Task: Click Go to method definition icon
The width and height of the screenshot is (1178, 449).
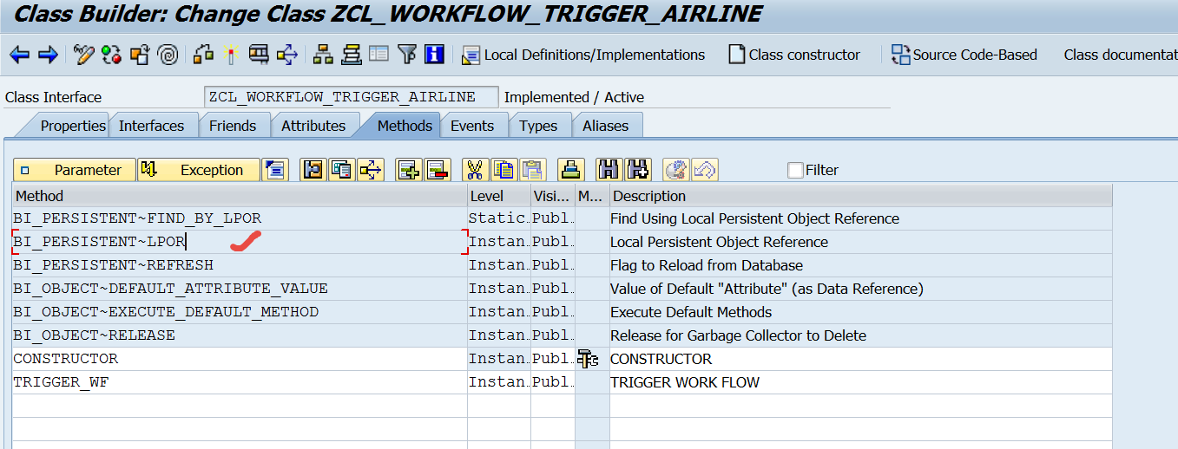Action: coord(313,170)
